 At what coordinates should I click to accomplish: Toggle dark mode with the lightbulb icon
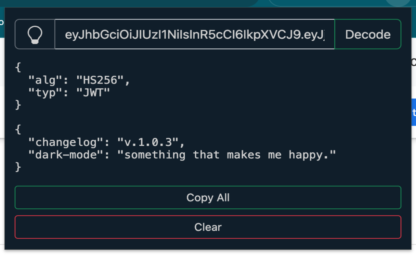(35, 34)
